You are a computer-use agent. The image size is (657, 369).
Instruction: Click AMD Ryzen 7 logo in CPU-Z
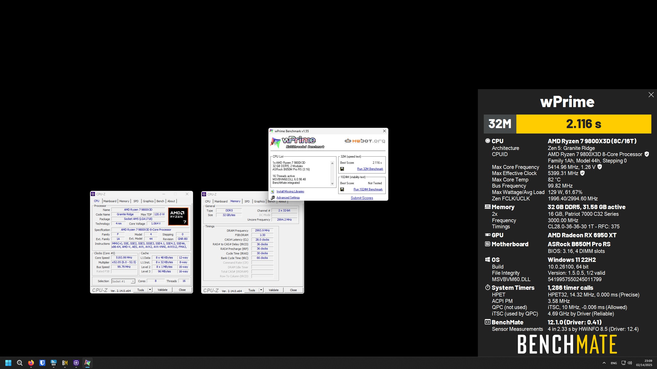pos(178,217)
